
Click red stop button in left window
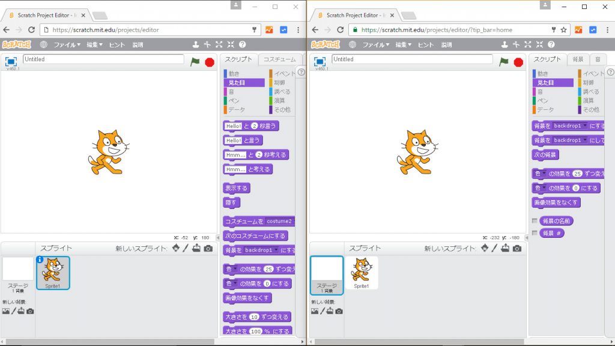[x=210, y=62]
